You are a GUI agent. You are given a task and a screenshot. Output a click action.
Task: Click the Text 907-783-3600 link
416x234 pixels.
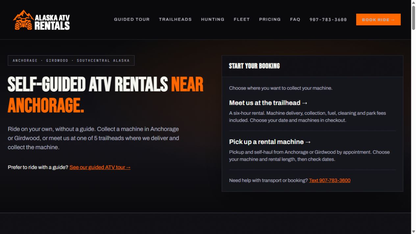(x=330, y=180)
